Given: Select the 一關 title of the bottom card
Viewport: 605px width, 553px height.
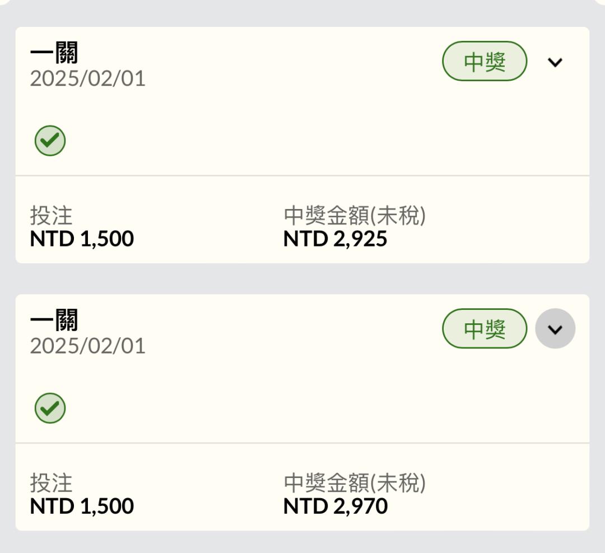Looking at the screenshot, I should [x=54, y=320].
